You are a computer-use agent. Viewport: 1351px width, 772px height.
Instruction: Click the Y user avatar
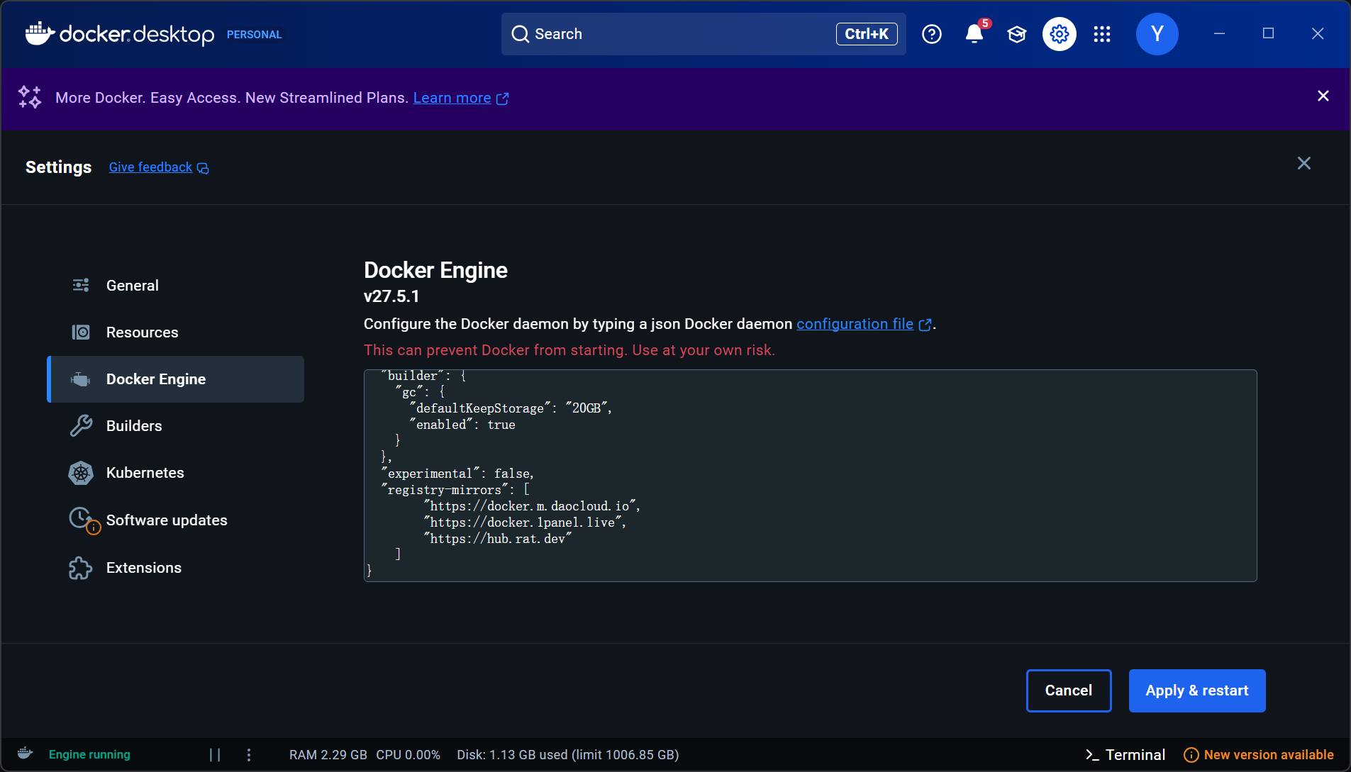point(1157,34)
